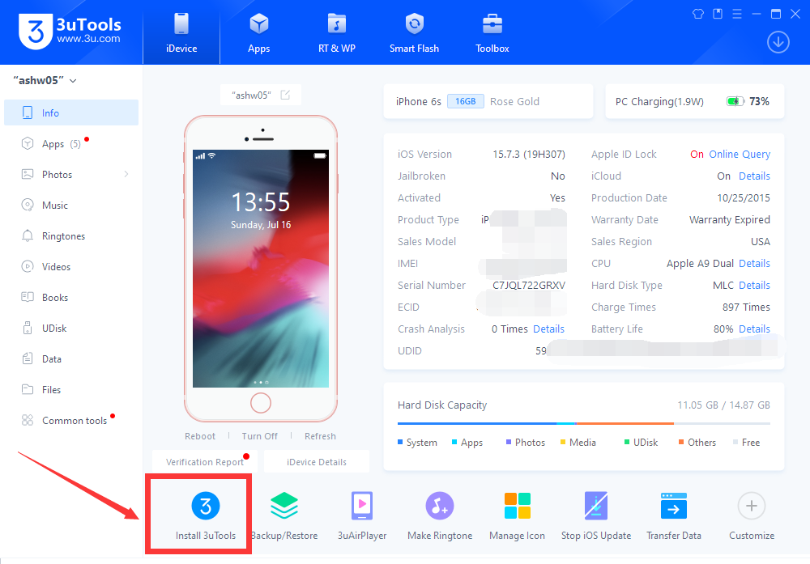Click the Serial Number value C7JQL722GRXV
The width and height of the screenshot is (810, 564).
[x=529, y=286]
